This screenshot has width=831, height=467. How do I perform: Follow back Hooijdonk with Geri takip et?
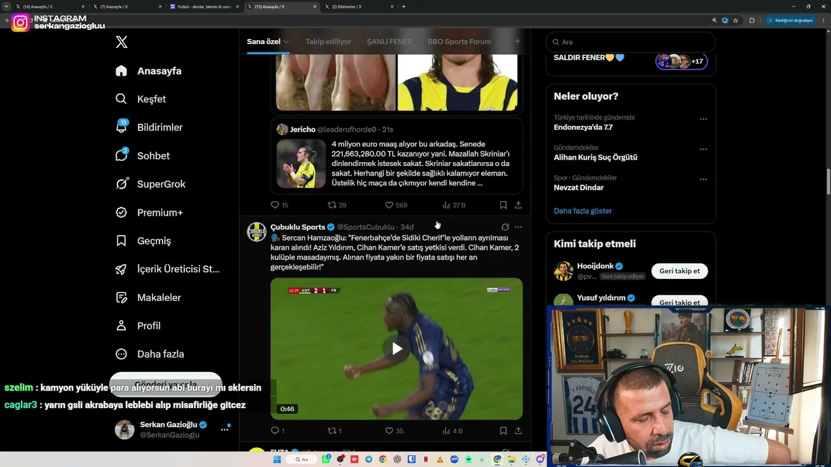(x=680, y=271)
